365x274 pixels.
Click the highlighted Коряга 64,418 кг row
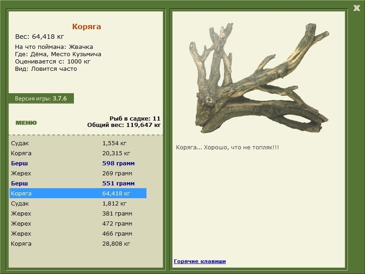[78, 193]
